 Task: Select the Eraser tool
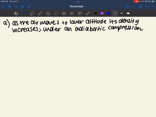(x=32, y=13)
